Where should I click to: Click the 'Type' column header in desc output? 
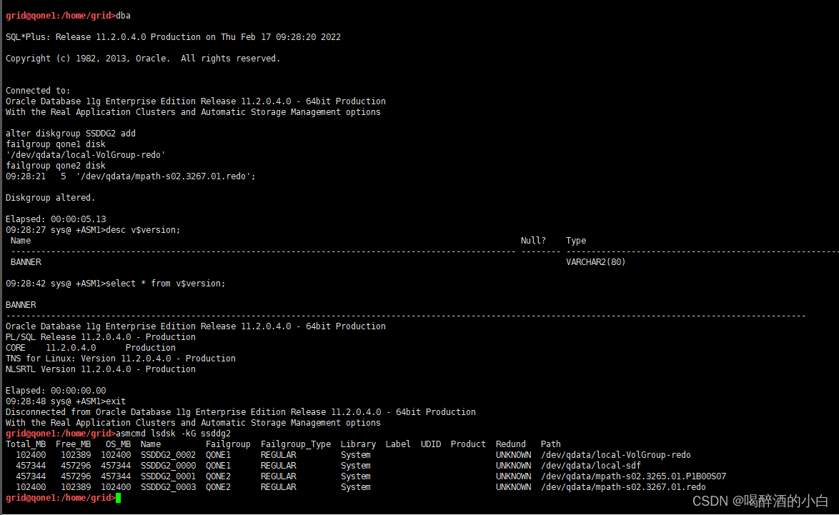[576, 240]
